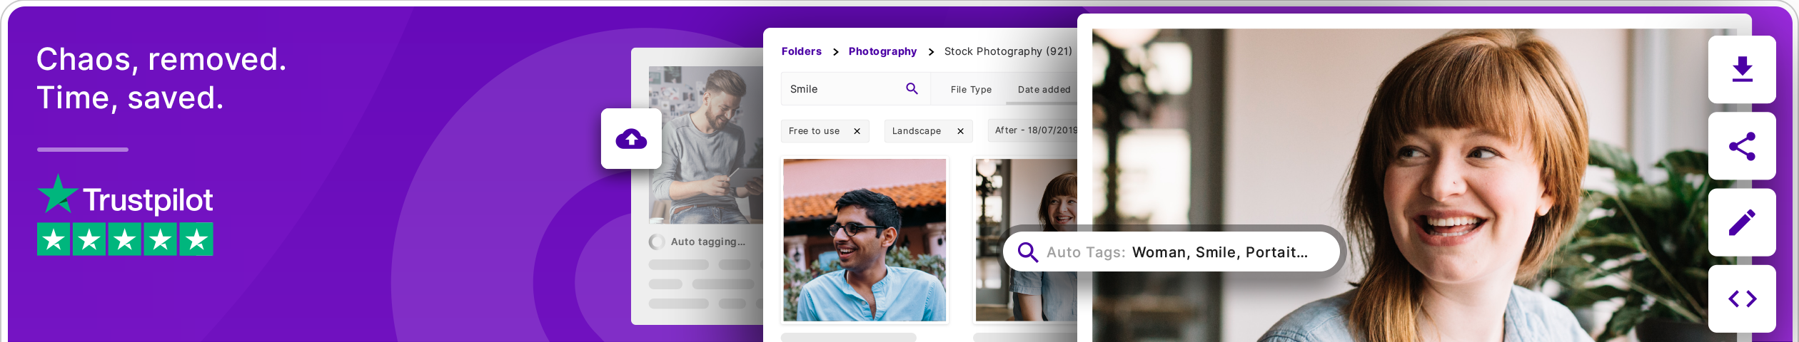Remove the Landscape filter chip
Viewport: 1799px width, 342px height.
tap(960, 131)
